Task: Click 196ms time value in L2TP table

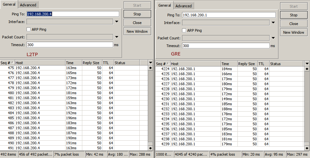Action: click(x=71, y=118)
